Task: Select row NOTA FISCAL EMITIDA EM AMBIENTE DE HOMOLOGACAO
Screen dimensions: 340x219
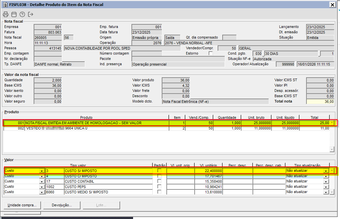Action: click(167, 123)
